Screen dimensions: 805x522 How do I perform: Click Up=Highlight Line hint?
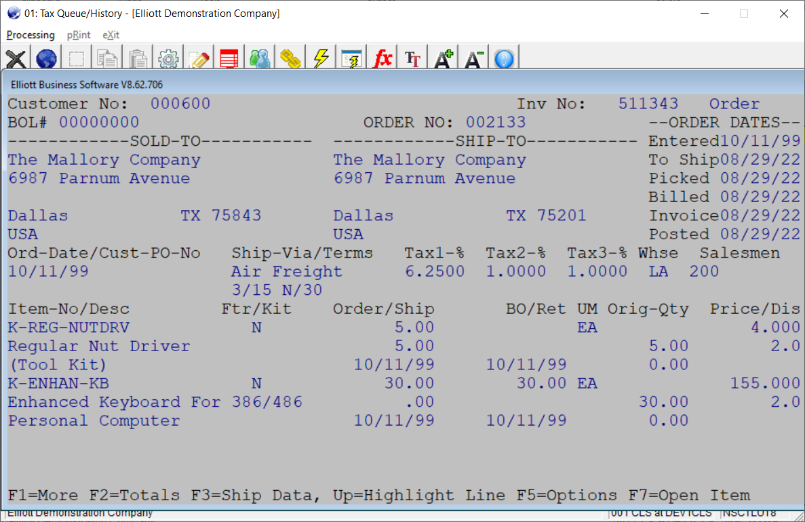point(419,496)
